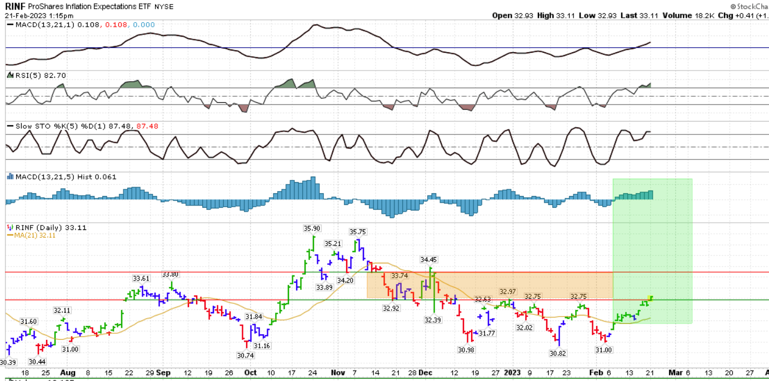Viewport: 769px width, 381px height.
Task: Click the Slow STO line legend marker
Action: pyautogui.click(x=9, y=126)
